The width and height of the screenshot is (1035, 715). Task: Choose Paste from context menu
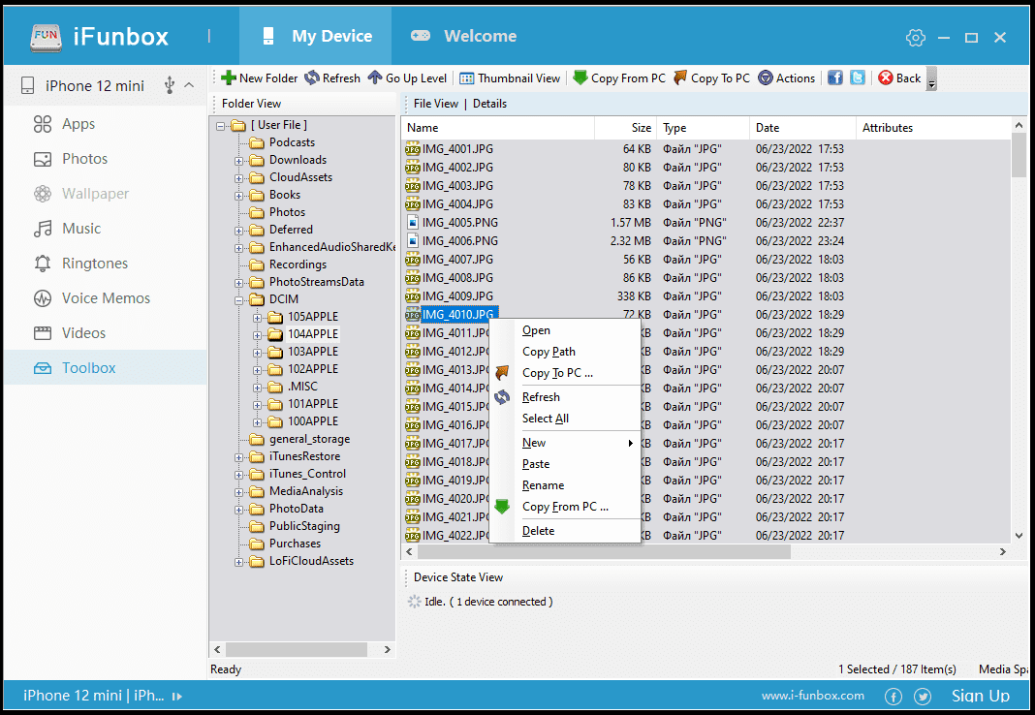(565, 464)
